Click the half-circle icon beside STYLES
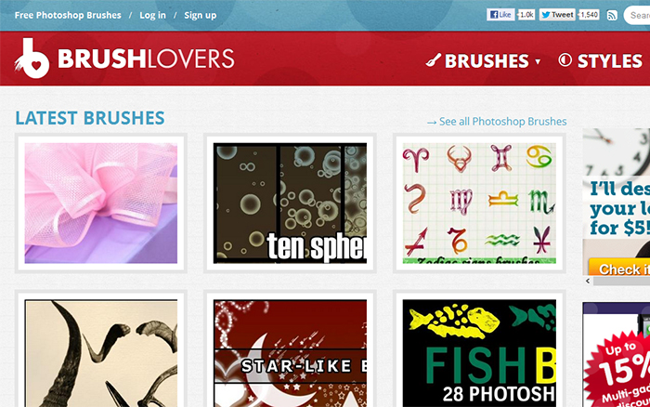650x407 pixels. tap(565, 60)
